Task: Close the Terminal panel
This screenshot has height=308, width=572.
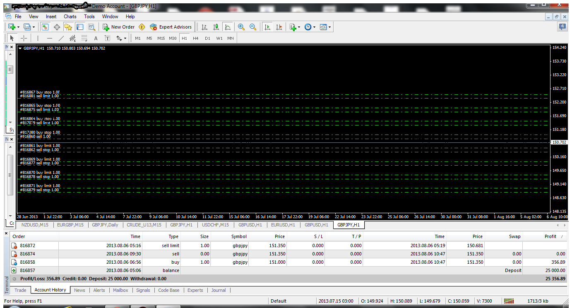Action: 6,234
